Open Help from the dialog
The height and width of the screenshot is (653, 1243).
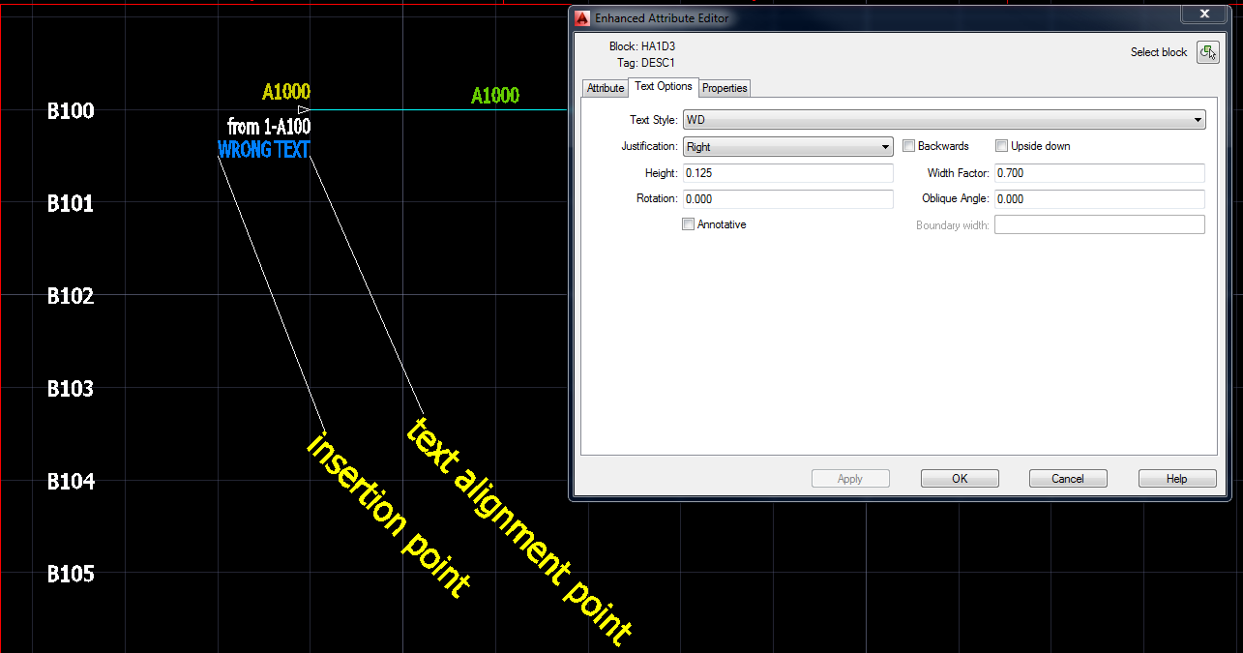pyautogui.click(x=1176, y=477)
